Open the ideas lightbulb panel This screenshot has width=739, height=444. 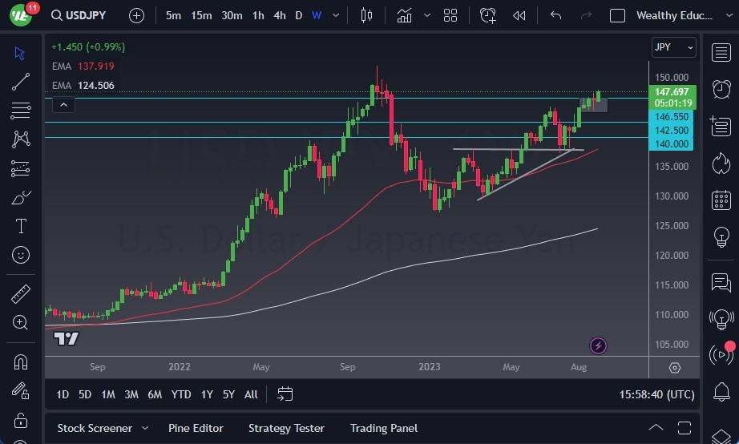click(x=721, y=237)
